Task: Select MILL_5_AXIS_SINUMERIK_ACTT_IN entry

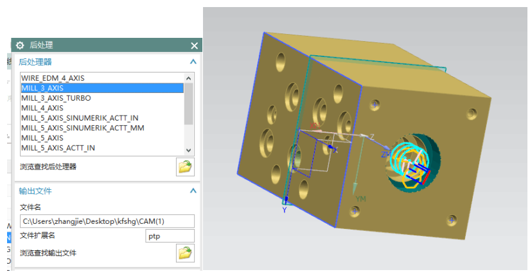Action: (80, 118)
